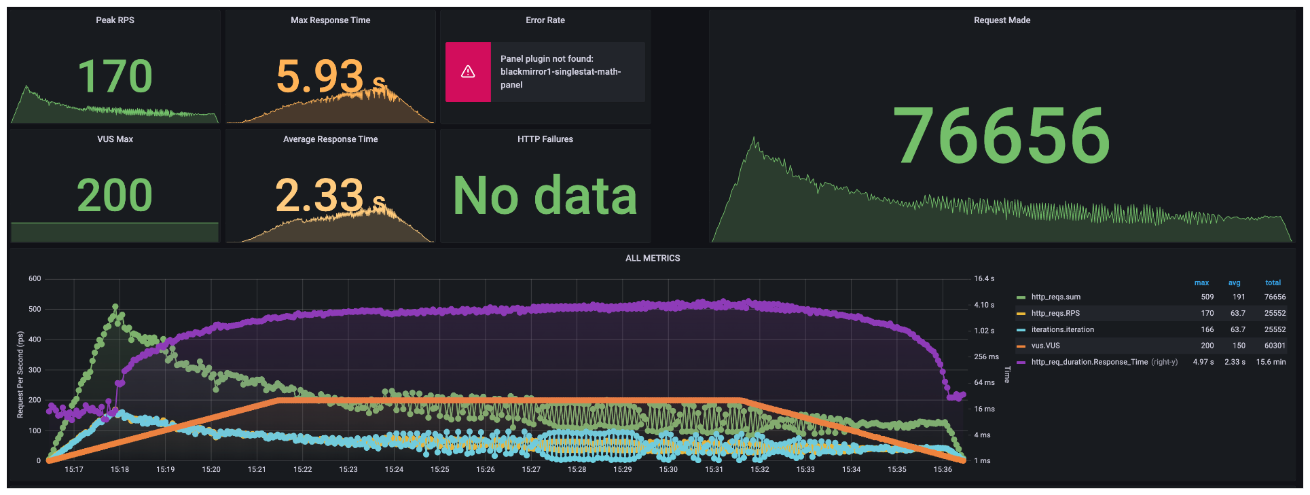Toggle the iterations.iteration legend series
Image resolution: width=1310 pixels, height=495 pixels.
(1062, 329)
